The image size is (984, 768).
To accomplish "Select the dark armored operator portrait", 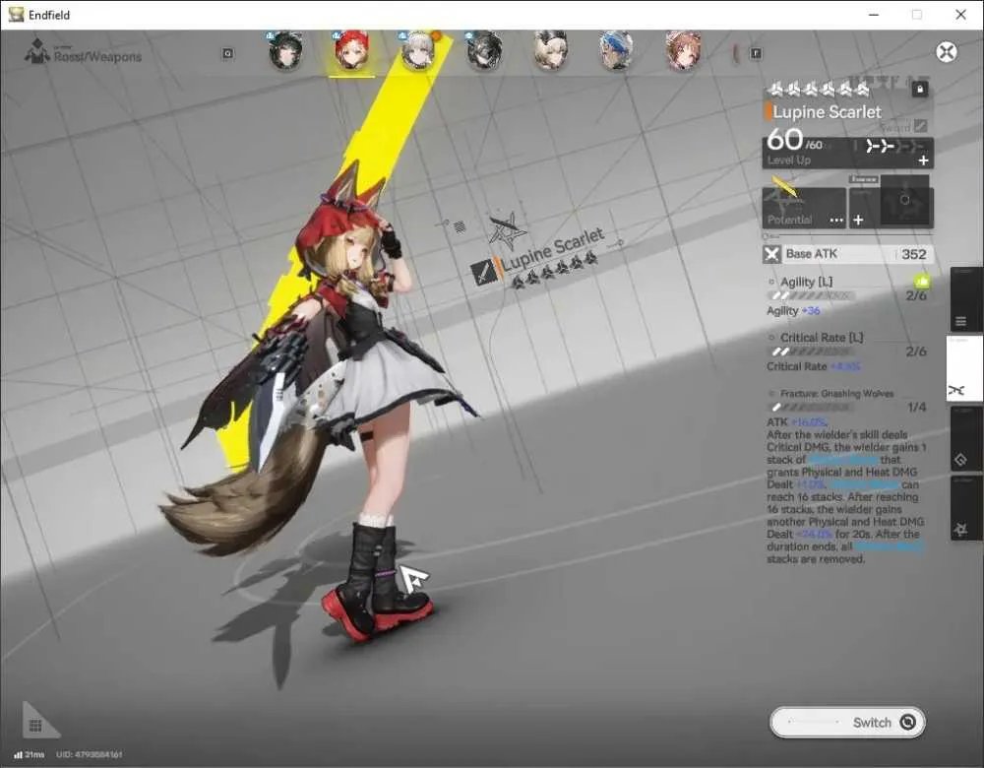I will [x=484, y=51].
